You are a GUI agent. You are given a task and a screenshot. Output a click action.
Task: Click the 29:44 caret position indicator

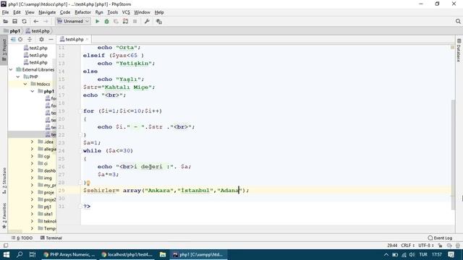coord(392,246)
